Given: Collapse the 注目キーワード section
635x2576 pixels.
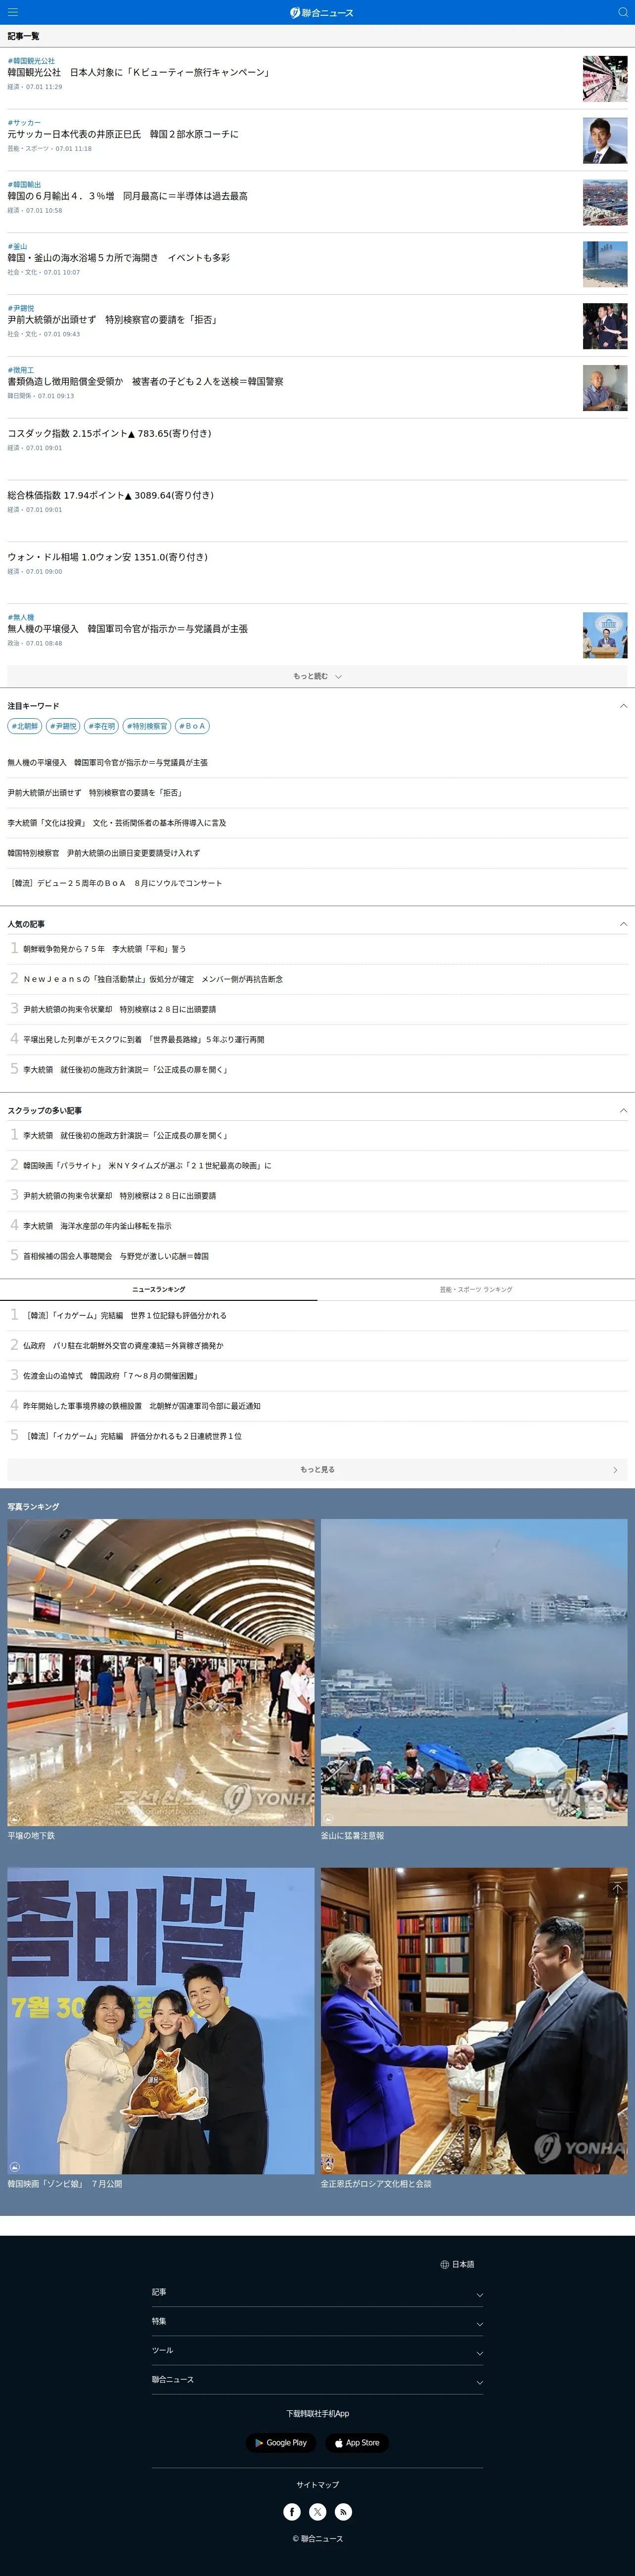Looking at the screenshot, I should pos(623,706).
